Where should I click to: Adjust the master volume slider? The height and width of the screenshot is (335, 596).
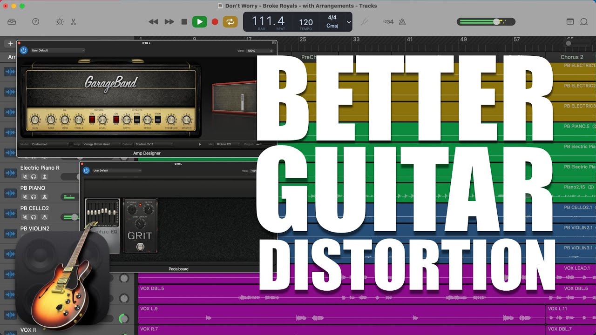pyautogui.click(x=486, y=21)
